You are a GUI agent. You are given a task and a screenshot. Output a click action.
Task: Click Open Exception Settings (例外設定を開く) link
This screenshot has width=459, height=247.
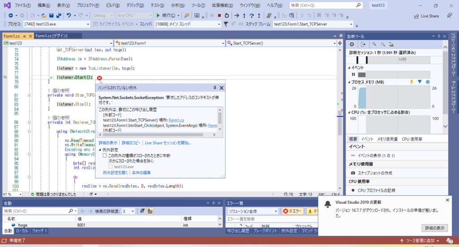pyautogui.click(x=115, y=173)
